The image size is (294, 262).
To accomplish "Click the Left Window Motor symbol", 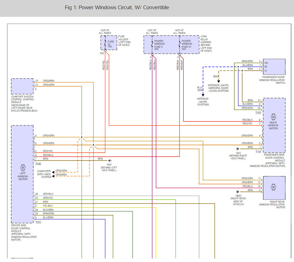I will pyautogui.click(x=23, y=168).
